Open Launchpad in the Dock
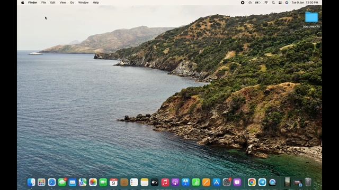339x190 pixels. click(41, 182)
